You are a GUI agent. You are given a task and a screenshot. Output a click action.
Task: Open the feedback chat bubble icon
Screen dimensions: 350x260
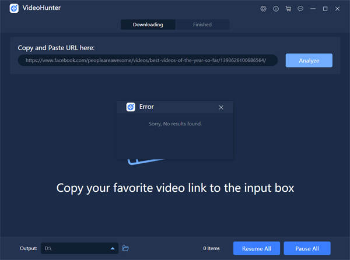300,9
